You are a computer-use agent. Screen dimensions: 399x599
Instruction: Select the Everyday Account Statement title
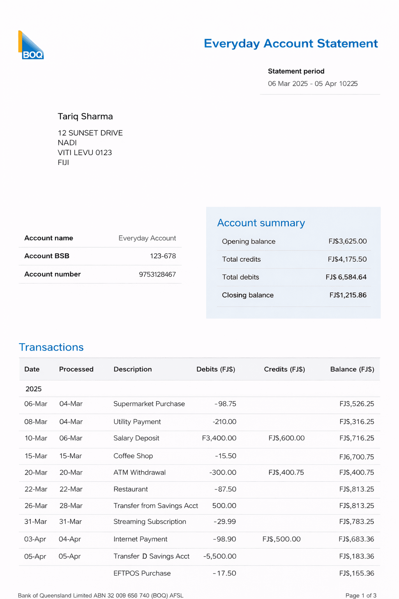[290, 43]
